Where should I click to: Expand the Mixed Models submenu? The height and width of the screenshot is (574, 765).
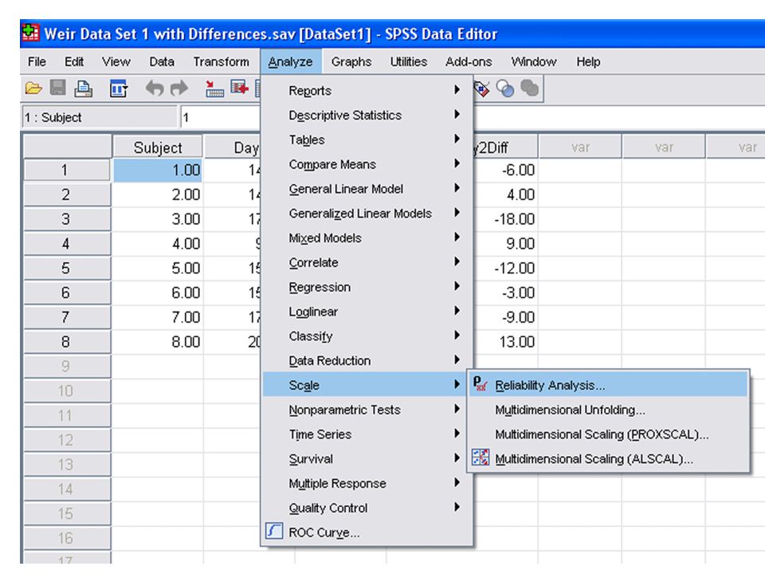(x=367, y=238)
